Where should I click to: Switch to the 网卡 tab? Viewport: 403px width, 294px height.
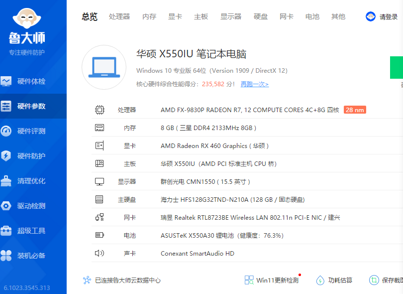(x=287, y=17)
